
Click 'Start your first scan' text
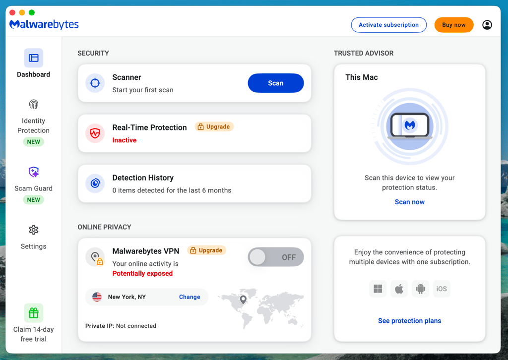[143, 90]
